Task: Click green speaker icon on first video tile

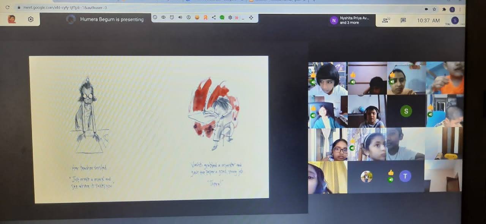Action: 313,82
